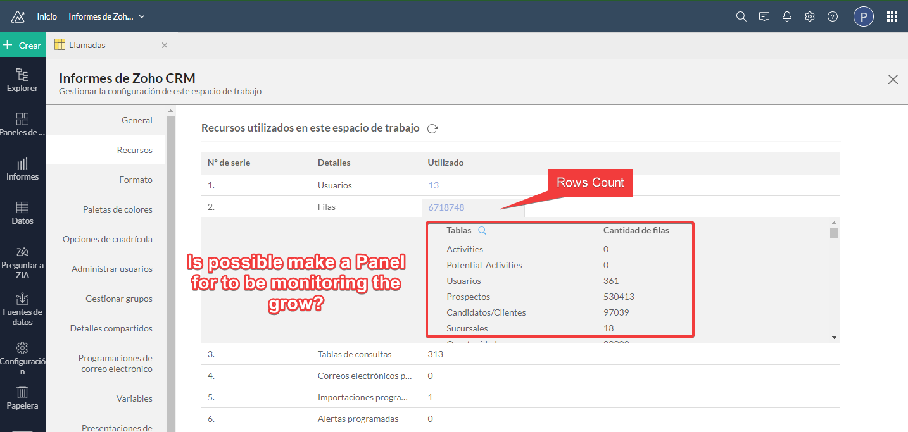
Task: Click the Cantidad de filas header
Action: [x=636, y=230]
